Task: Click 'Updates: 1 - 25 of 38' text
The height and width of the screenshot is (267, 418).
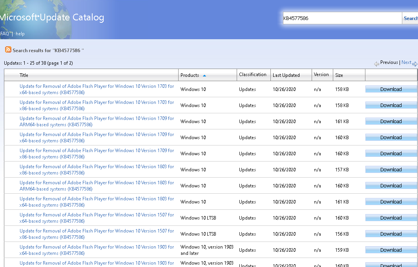Action: (x=38, y=63)
